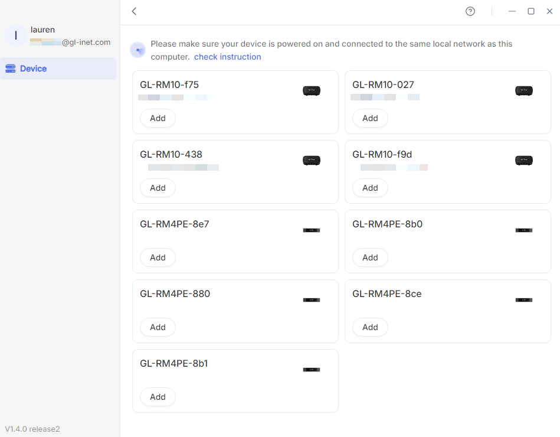Select the GL-RM10-f75 device name
This screenshot has width=560, height=437.
(169, 84)
